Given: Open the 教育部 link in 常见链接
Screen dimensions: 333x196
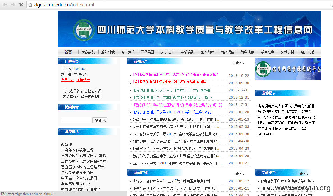Looking at the screenshot, I should [67, 144].
